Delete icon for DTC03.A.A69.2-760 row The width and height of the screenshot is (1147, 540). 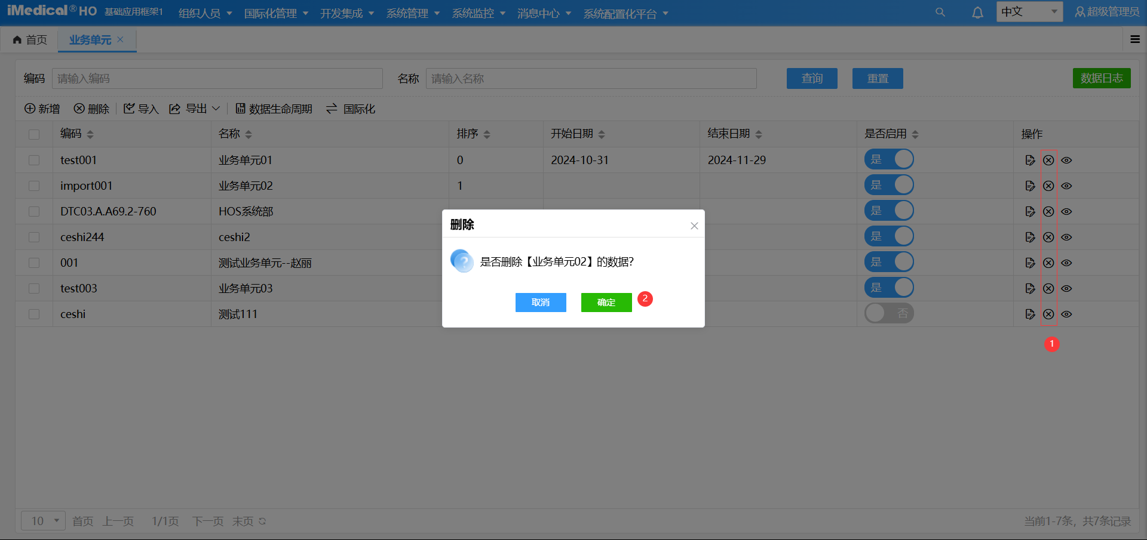click(1048, 211)
